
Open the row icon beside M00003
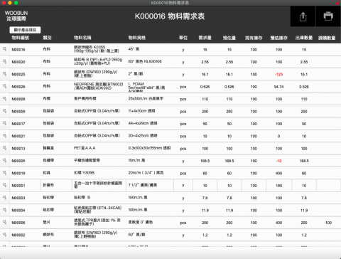pos(4,197)
